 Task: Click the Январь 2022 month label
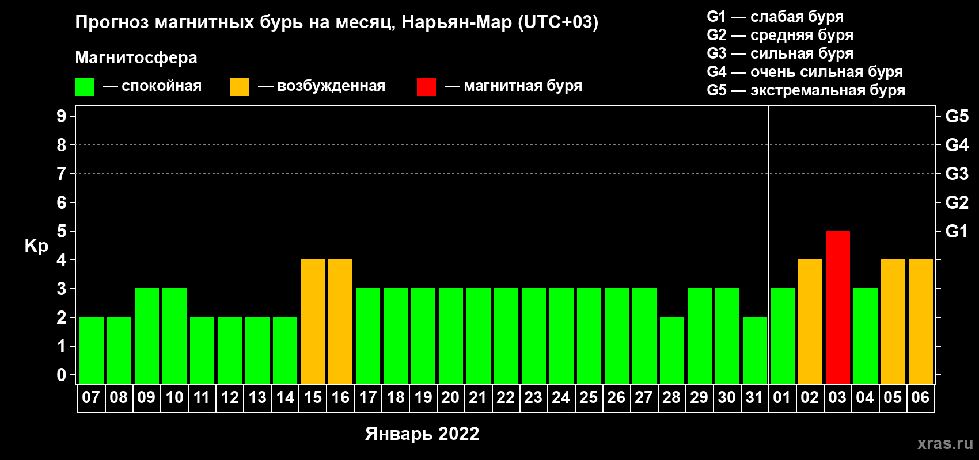(422, 434)
